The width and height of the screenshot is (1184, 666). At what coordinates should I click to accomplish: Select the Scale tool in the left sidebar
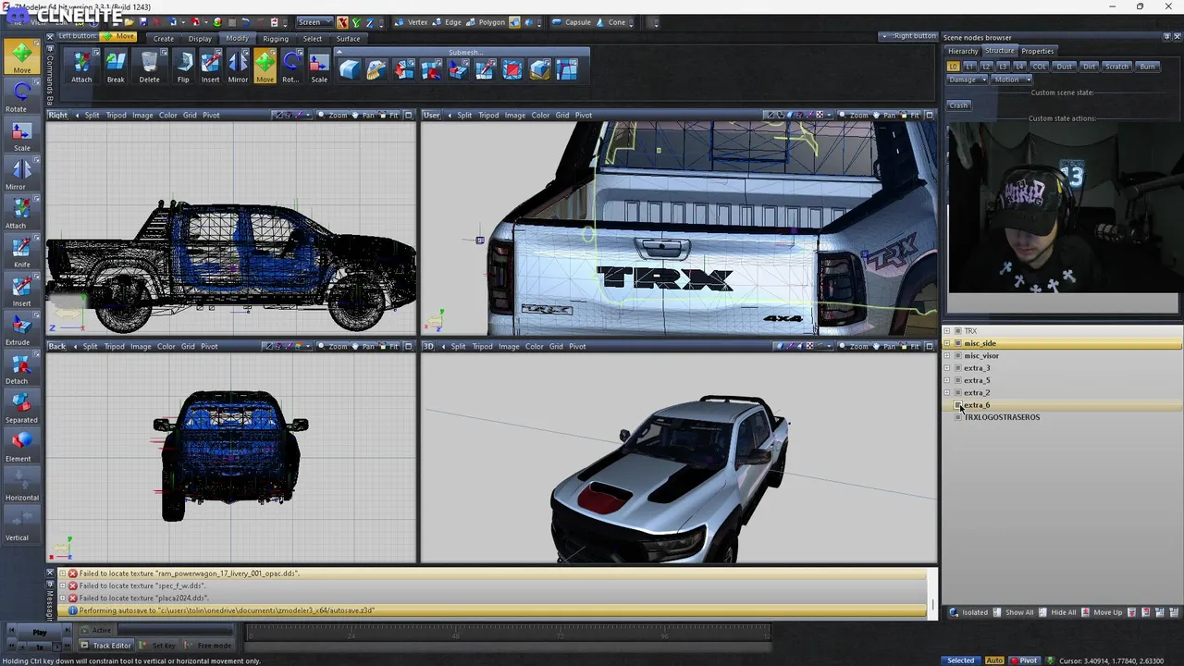point(21,136)
